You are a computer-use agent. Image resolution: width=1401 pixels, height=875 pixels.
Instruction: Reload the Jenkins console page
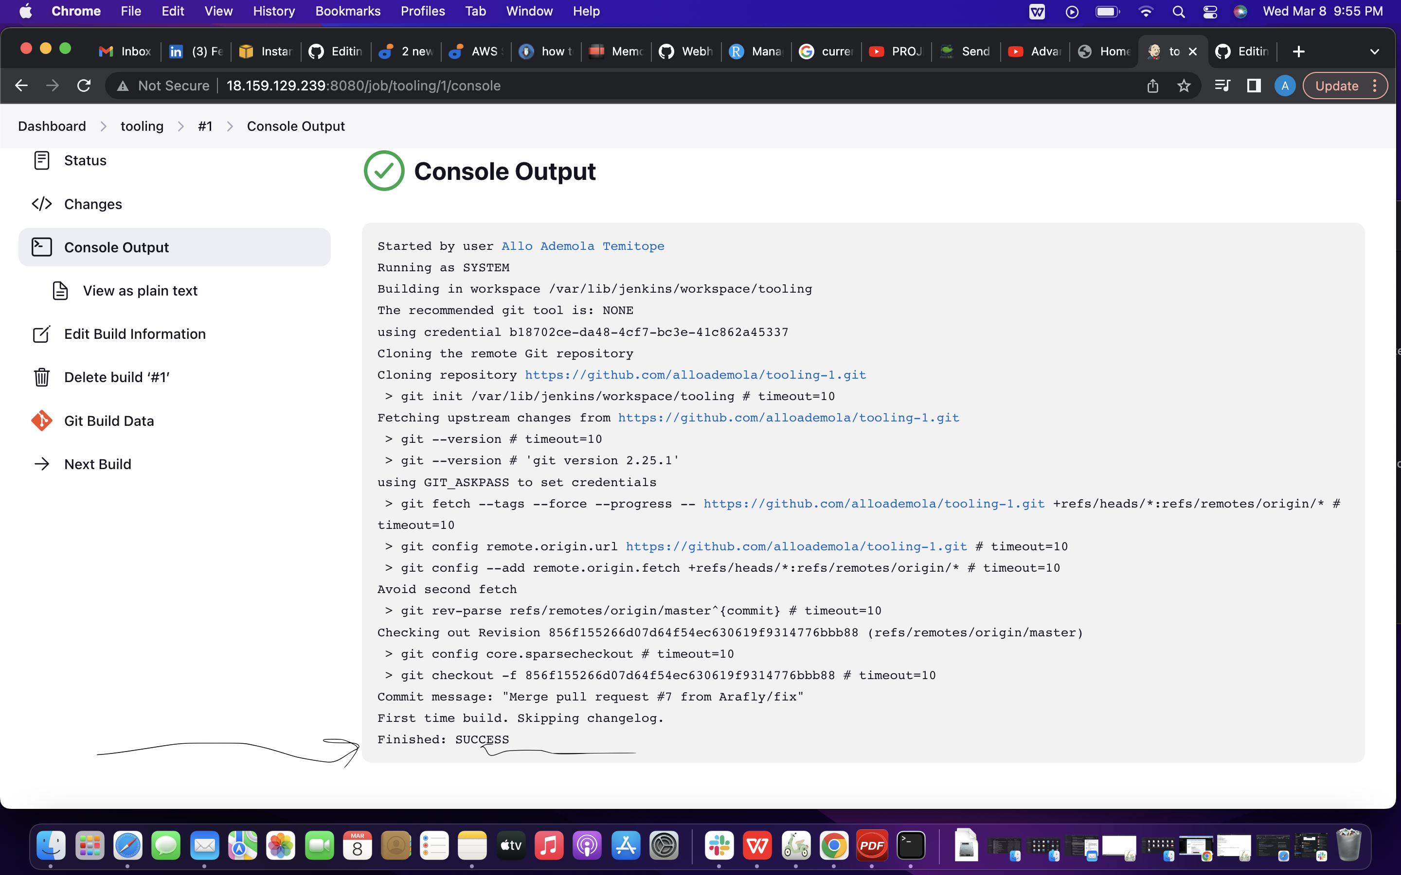(x=83, y=86)
